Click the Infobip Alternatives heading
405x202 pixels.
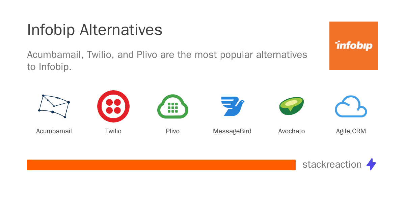pos(95,30)
